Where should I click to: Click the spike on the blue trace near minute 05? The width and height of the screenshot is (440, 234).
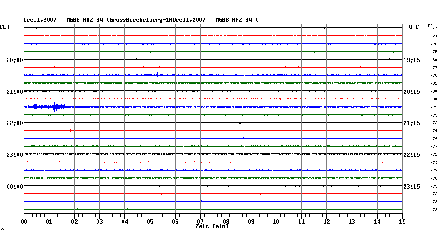(158, 74)
